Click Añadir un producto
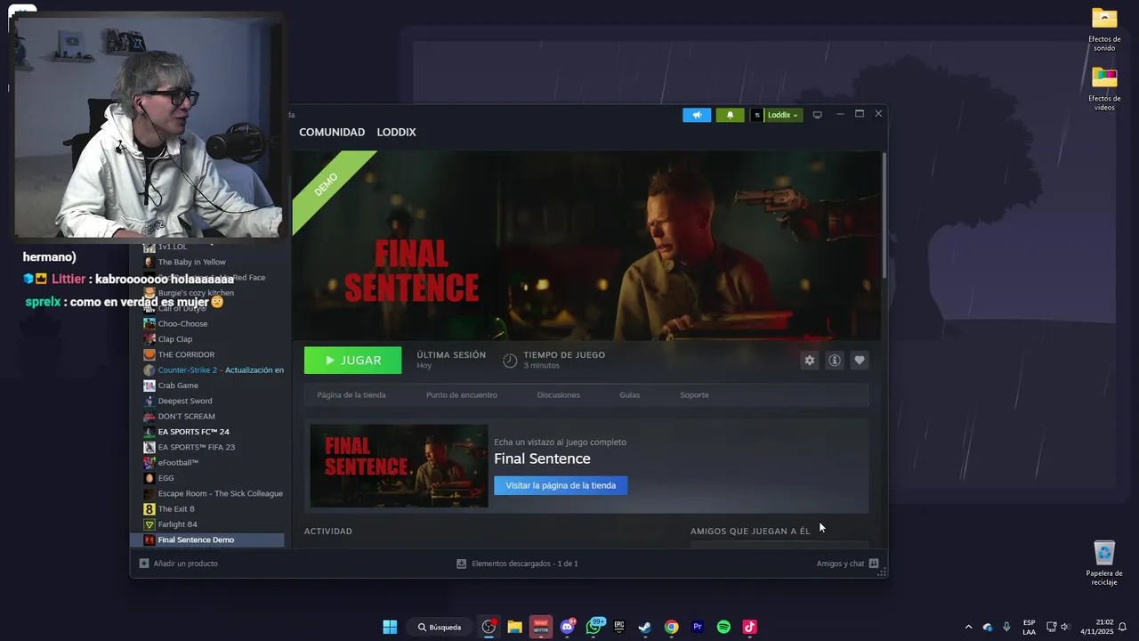This screenshot has width=1139, height=641. tap(178, 564)
